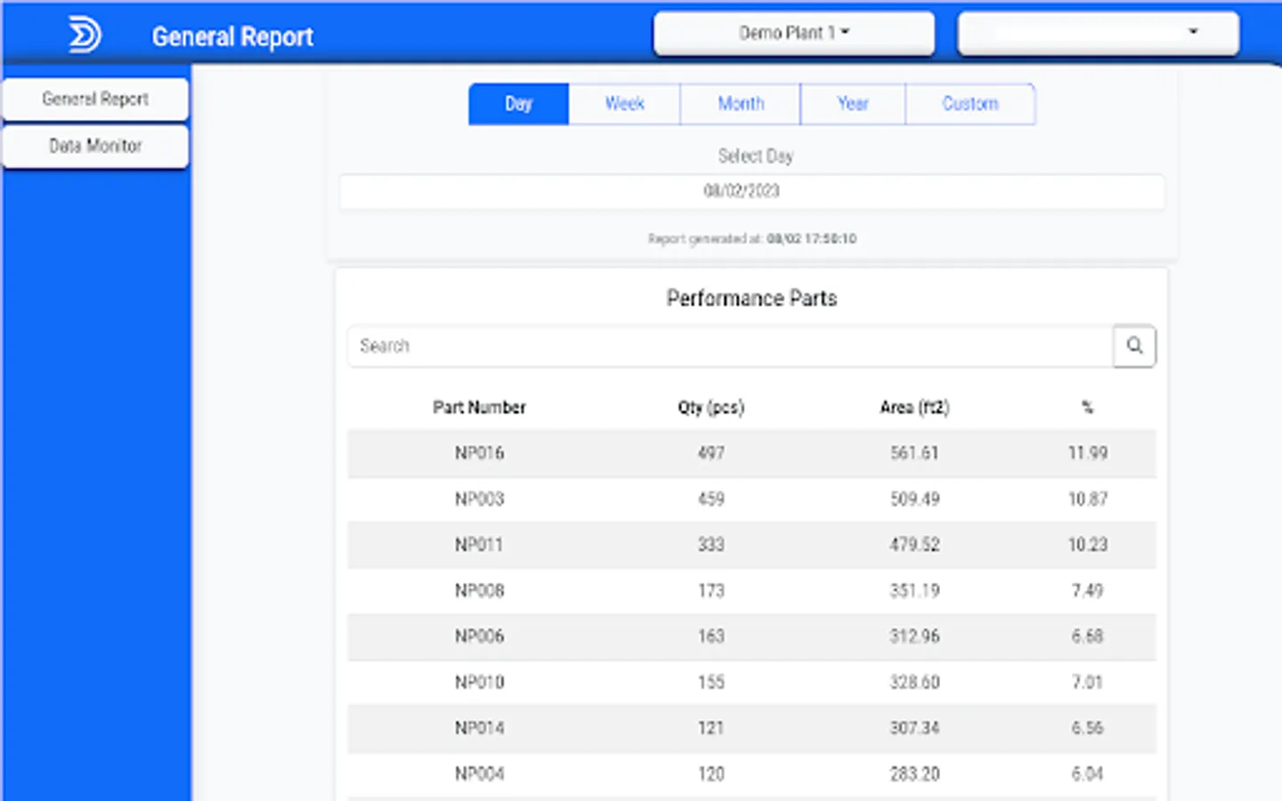The image size is (1282, 801).
Task: Click the Report generated at timestamp
Action: [752, 239]
